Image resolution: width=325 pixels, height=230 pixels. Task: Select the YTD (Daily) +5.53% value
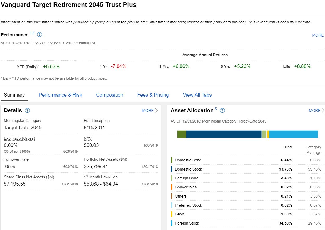click(x=51, y=66)
